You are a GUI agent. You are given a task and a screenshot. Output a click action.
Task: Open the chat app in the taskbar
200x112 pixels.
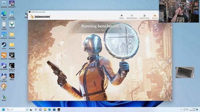pyautogui.click(x=40, y=110)
